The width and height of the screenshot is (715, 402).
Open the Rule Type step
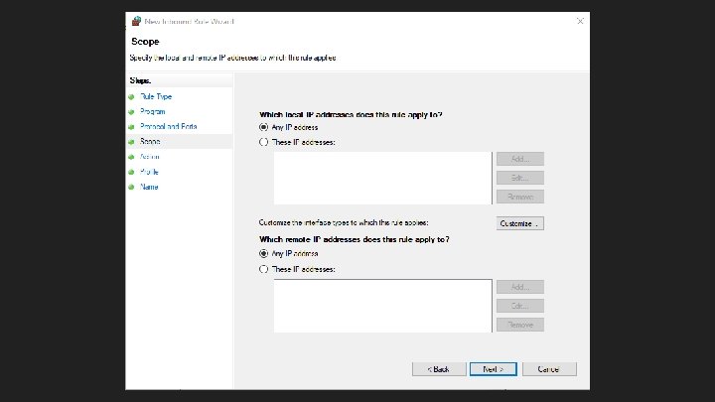pos(156,97)
